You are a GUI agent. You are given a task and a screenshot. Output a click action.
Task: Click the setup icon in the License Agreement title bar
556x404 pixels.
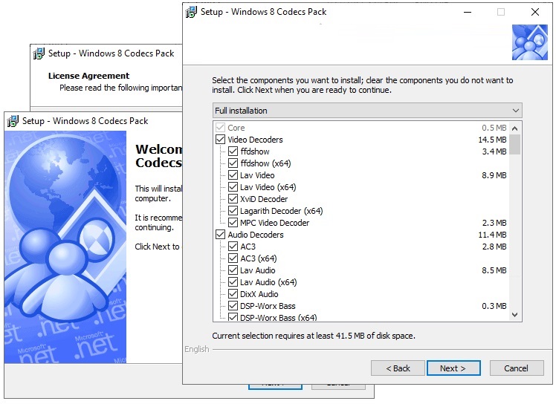(x=39, y=53)
